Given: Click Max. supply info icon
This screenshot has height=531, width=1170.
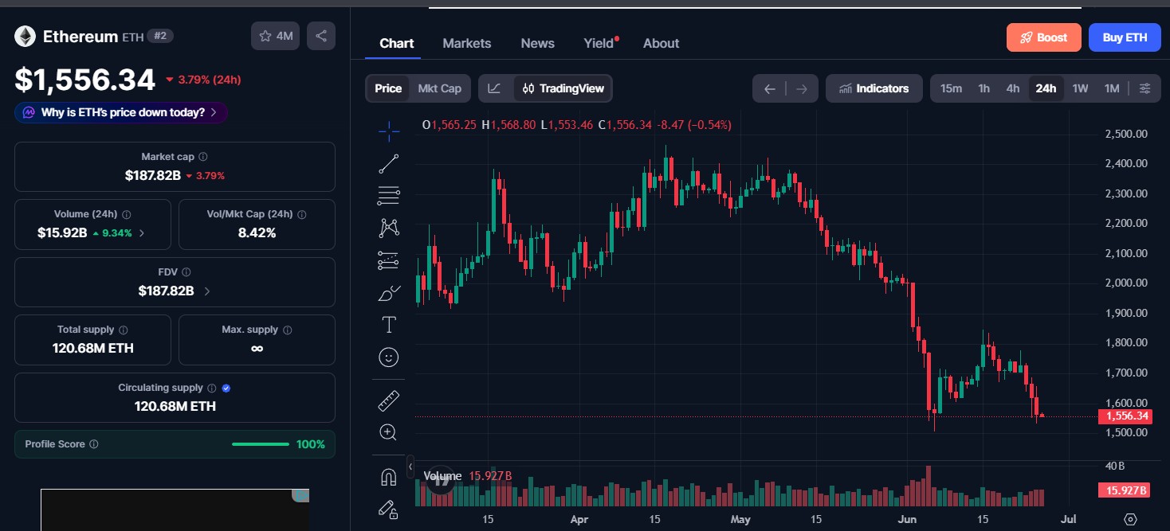Looking at the screenshot, I should 288,330.
